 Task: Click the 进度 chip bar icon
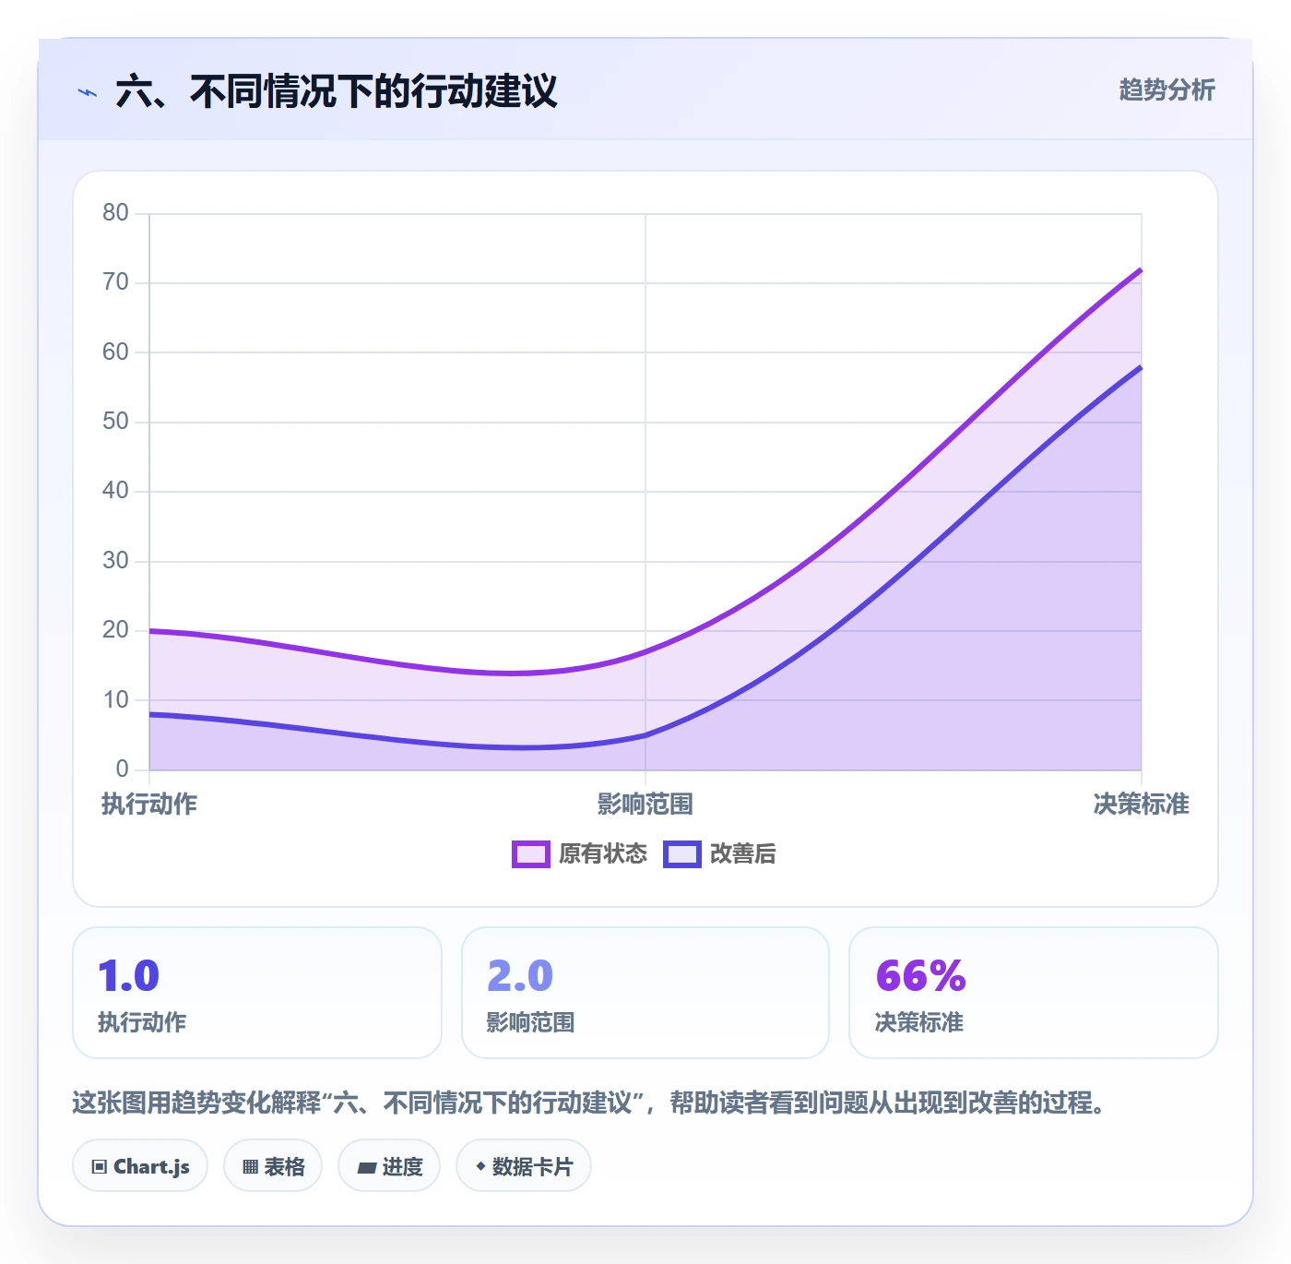[x=366, y=1168]
